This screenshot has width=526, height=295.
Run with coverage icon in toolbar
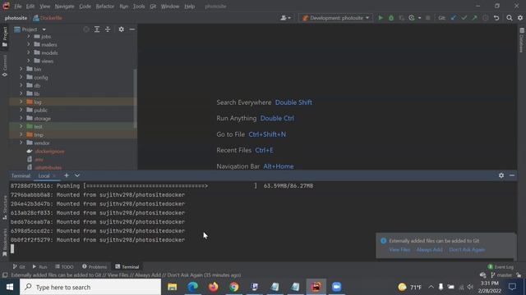[401, 18]
